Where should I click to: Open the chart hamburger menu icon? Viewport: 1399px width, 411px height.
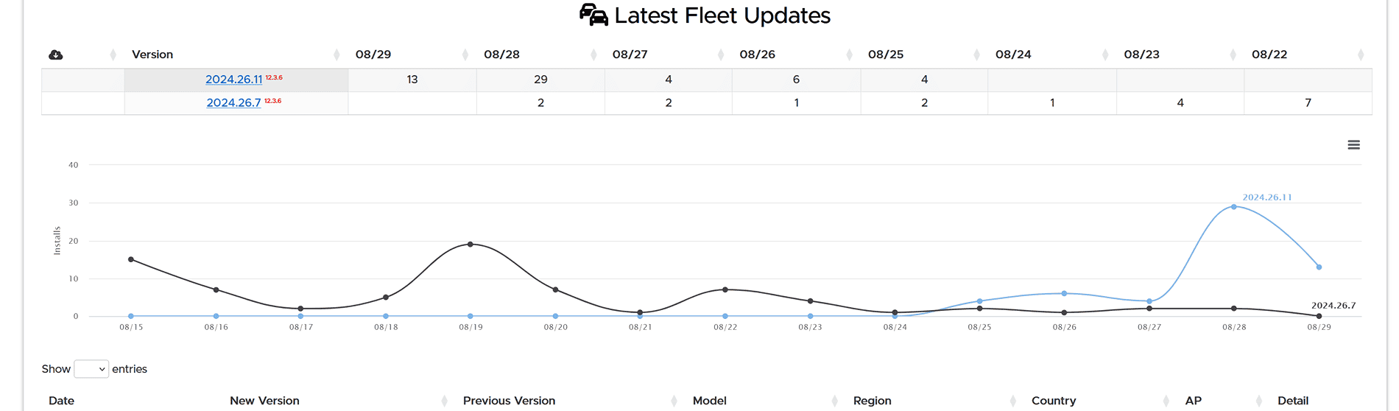pyautogui.click(x=1353, y=145)
